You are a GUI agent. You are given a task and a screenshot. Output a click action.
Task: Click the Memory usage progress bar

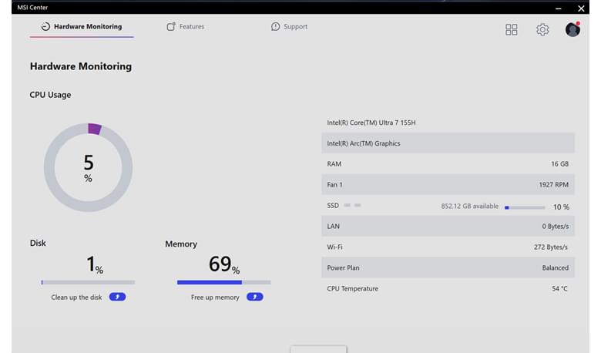tap(224, 282)
